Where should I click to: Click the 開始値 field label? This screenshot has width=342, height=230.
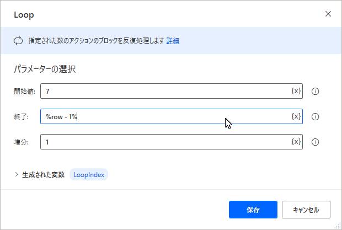click(24, 91)
